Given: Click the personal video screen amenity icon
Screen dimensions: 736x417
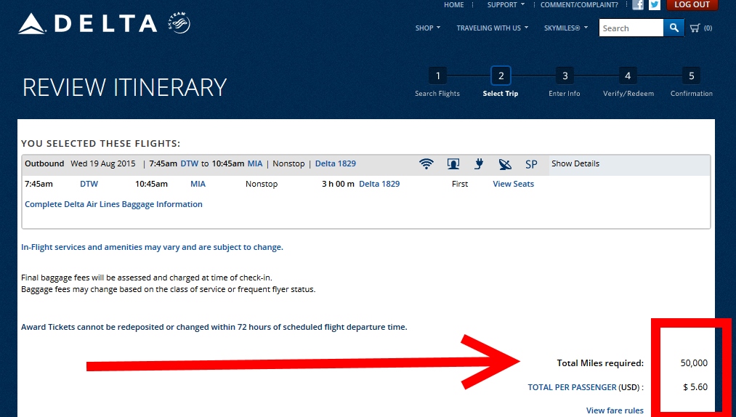Looking at the screenshot, I should click(x=453, y=164).
